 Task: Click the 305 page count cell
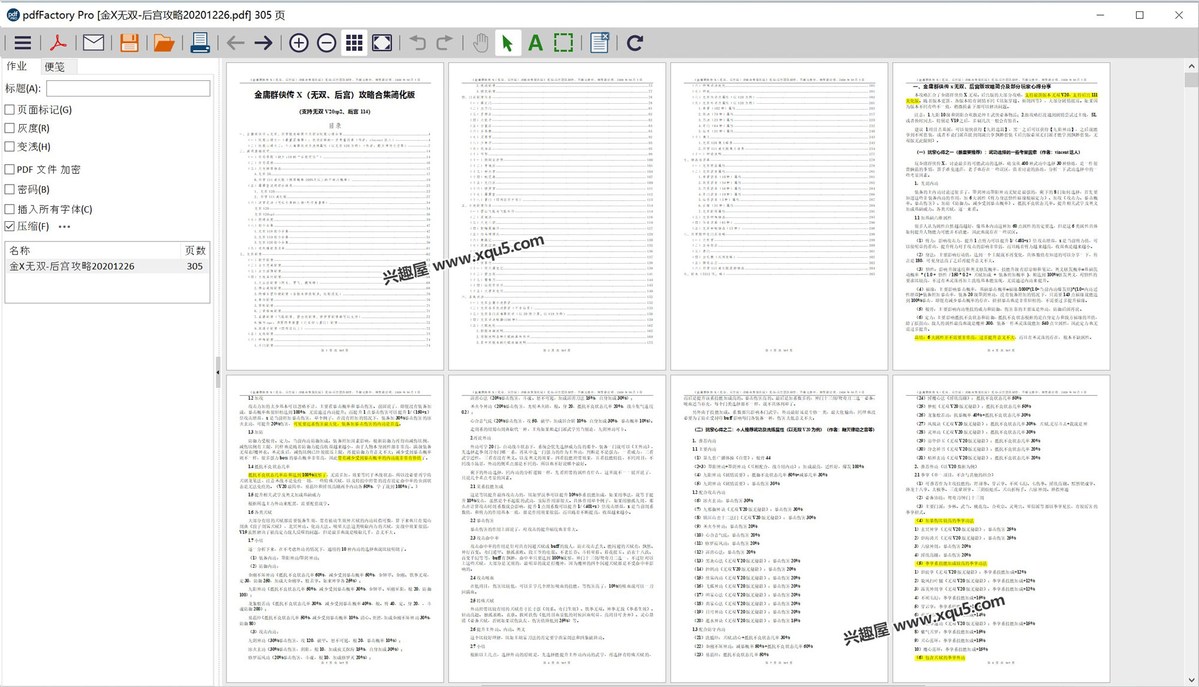[x=195, y=266]
